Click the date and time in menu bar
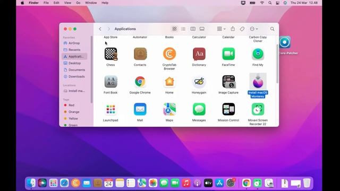Image resolution: width=340 pixels, height=191 pixels. (304, 3)
